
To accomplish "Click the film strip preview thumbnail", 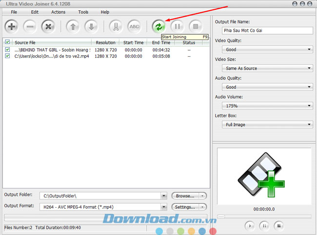I will pyautogui.click(x=261, y=175).
